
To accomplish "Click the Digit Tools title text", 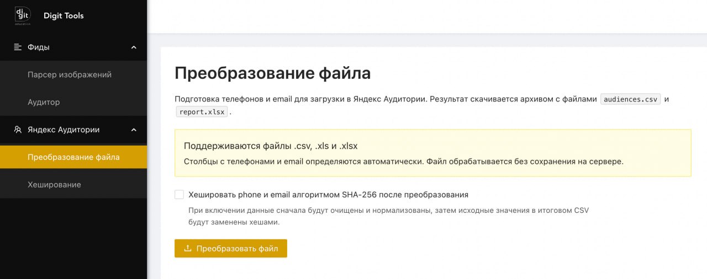I will tap(64, 16).
